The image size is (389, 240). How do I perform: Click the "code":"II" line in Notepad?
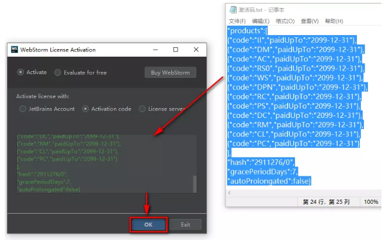(x=292, y=40)
